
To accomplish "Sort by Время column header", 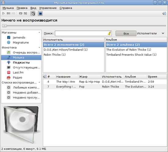I will click(157, 76).
